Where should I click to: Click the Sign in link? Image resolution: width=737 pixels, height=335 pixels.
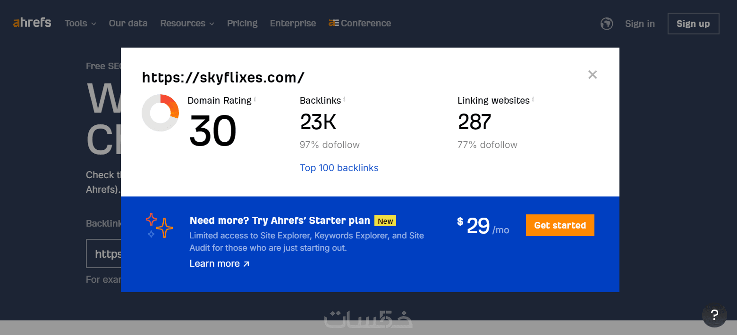(x=640, y=24)
